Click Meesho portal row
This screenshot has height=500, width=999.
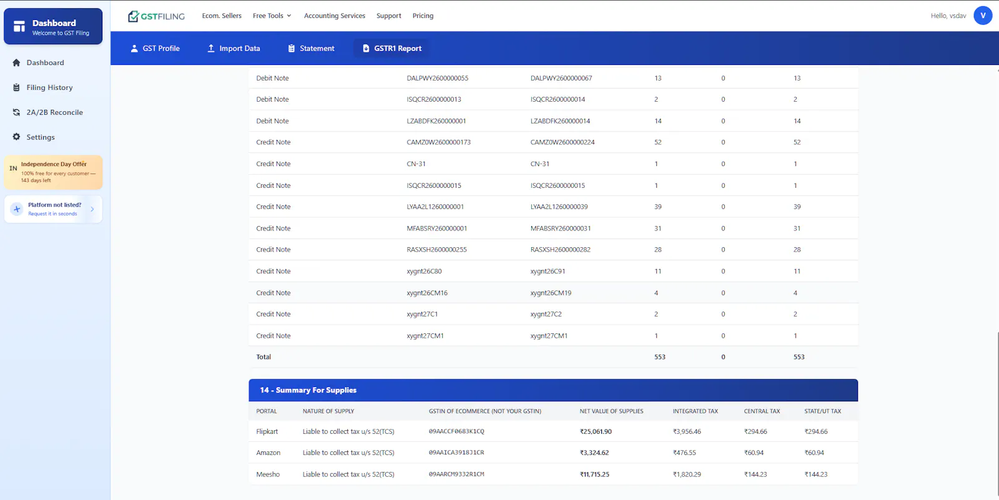tap(553, 474)
